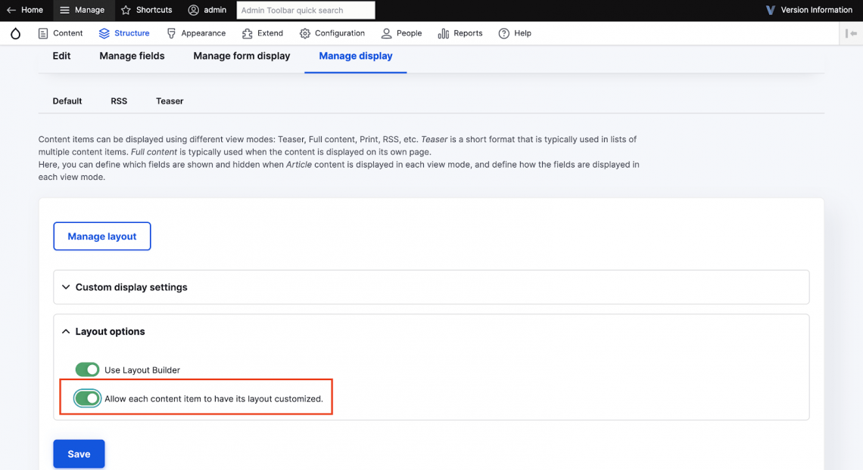
Task: Focus the Admin Toolbar quick search field
Action: click(305, 11)
